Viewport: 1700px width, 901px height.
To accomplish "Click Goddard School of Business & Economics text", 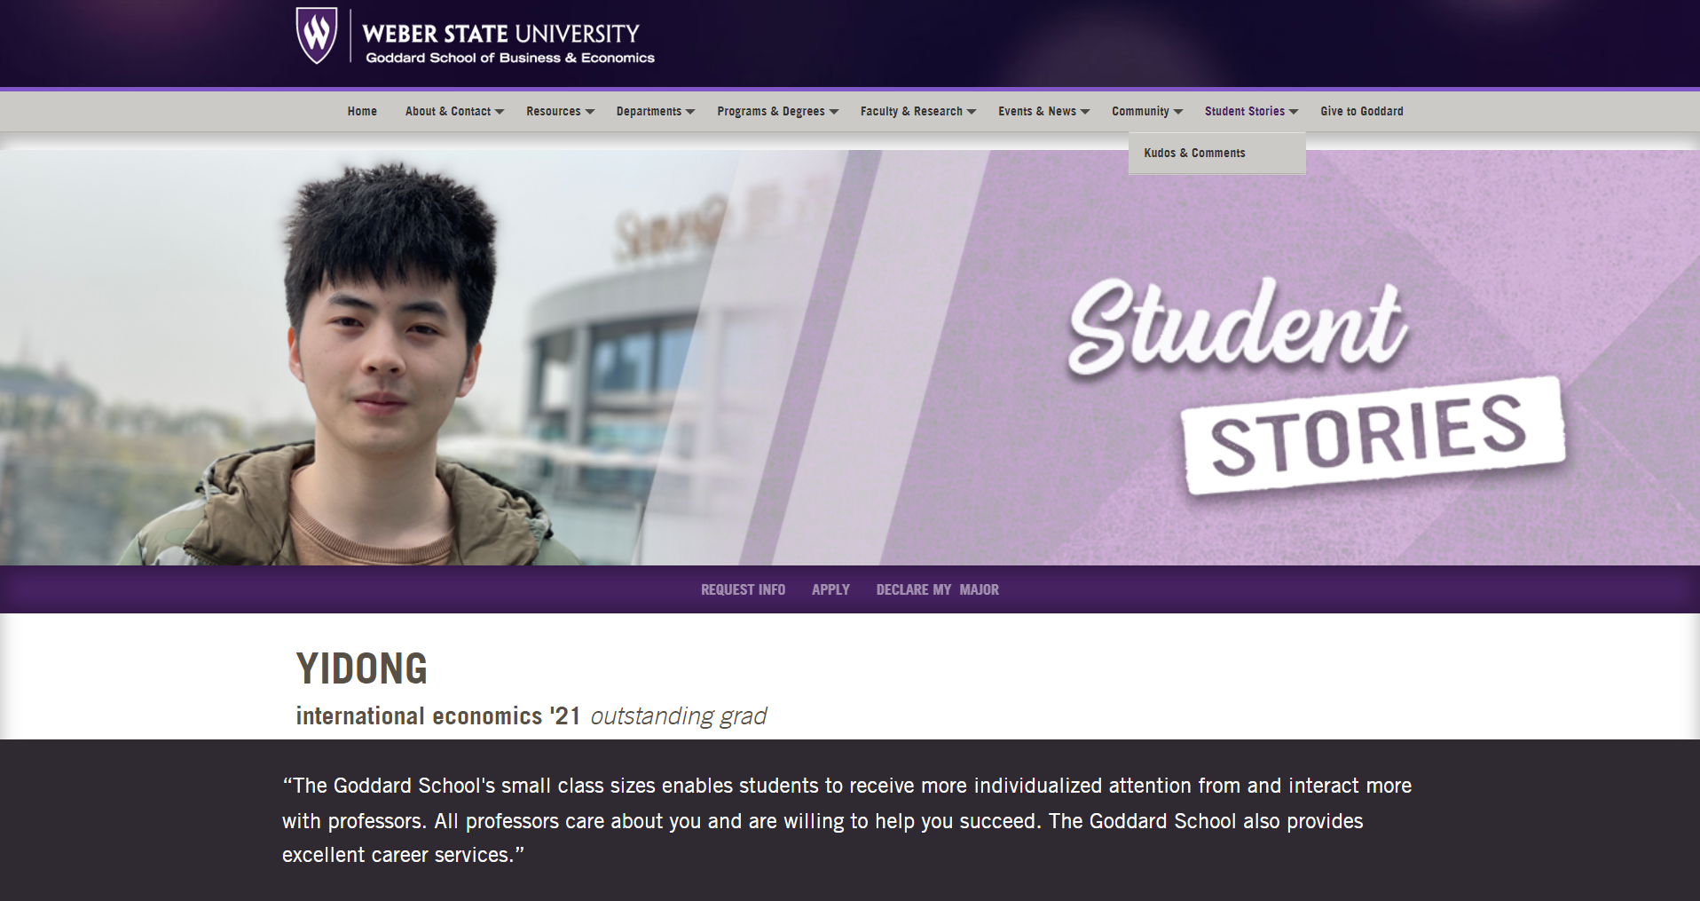I will (x=510, y=58).
